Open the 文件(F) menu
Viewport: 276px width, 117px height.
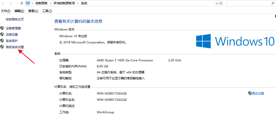[x=6, y=11]
